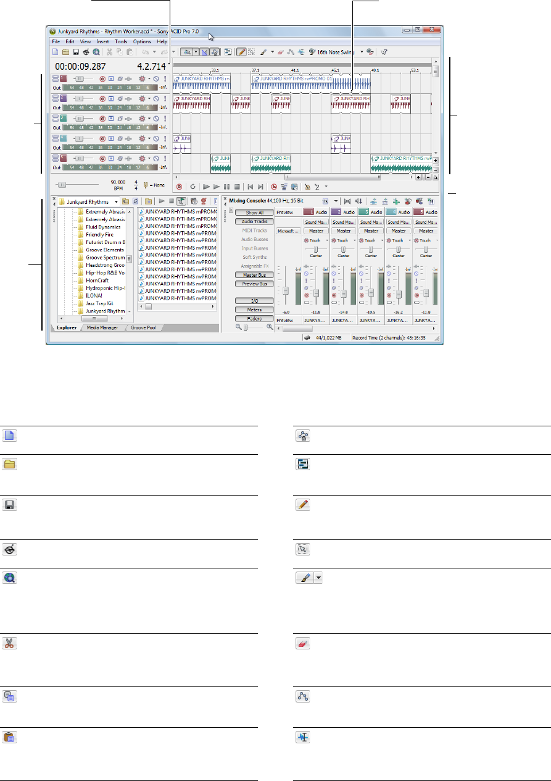Viewport: 551px width, 781px height.
Task: Click the Stop Preview icon in Explorer
Action: [171, 201]
